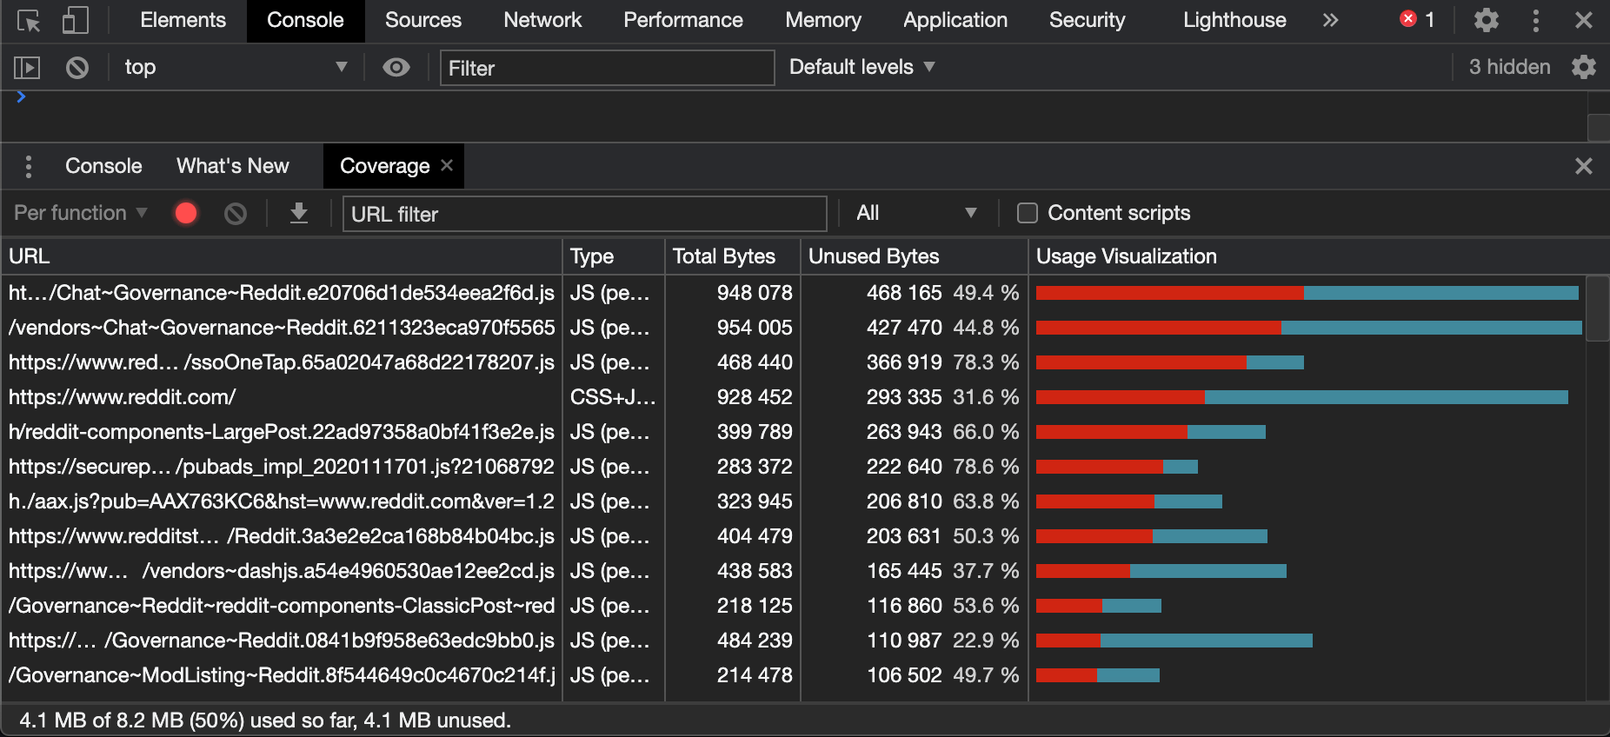Click the URL filter input field
The height and width of the screenshot is (737, 1610).
(x=584, y=214)
